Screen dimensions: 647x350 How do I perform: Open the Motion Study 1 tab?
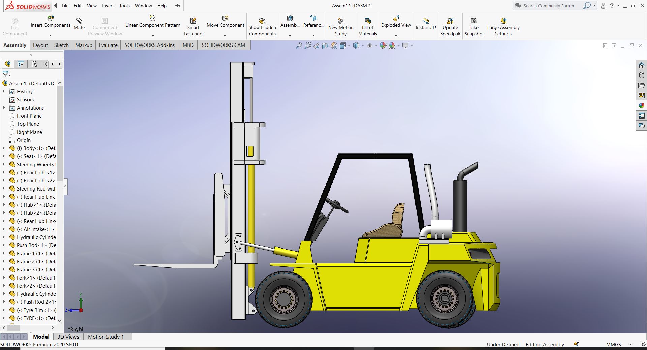(x=105, y=337)
